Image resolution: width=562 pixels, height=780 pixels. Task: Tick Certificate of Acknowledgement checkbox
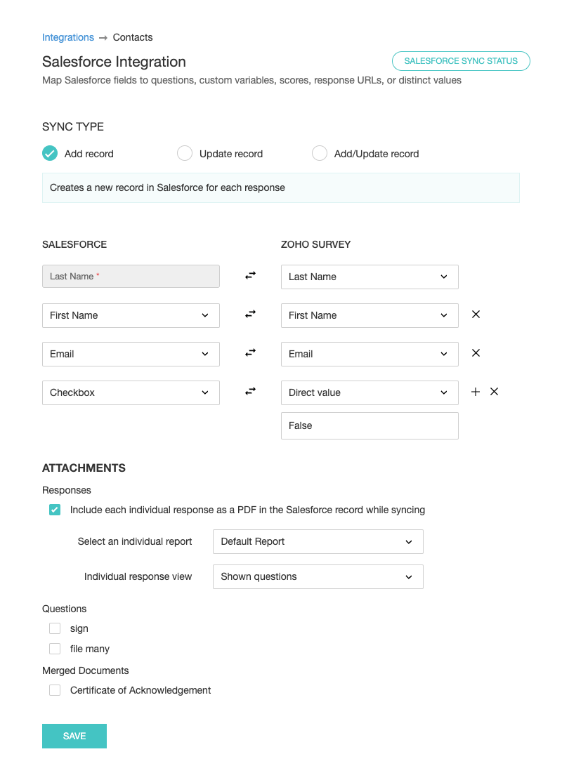click(x=55, y=690)
